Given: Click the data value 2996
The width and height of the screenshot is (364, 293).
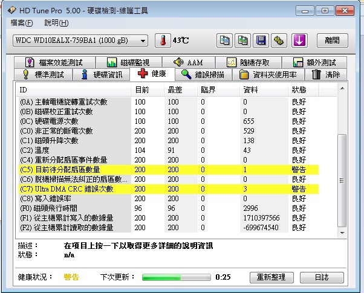Looking at the screenshot, I should click(250, 208).
